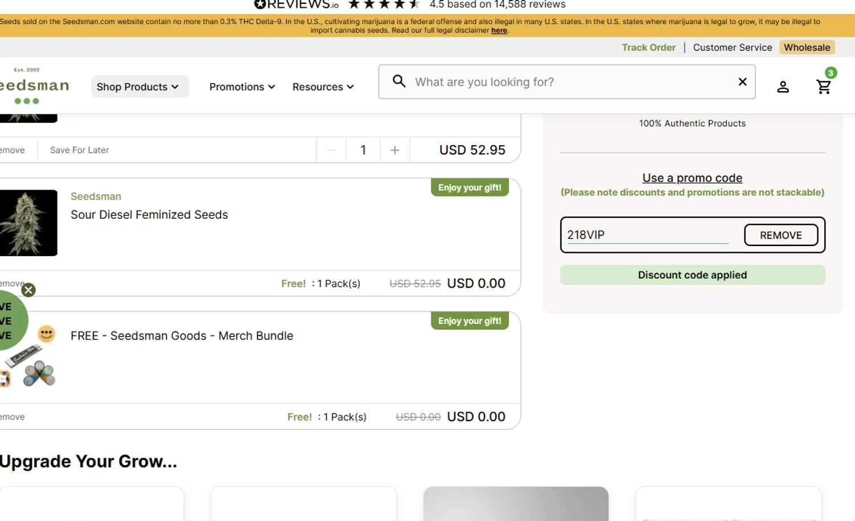
Task: Click REMOVE to remove the promo code
Action: coord(781,235)
